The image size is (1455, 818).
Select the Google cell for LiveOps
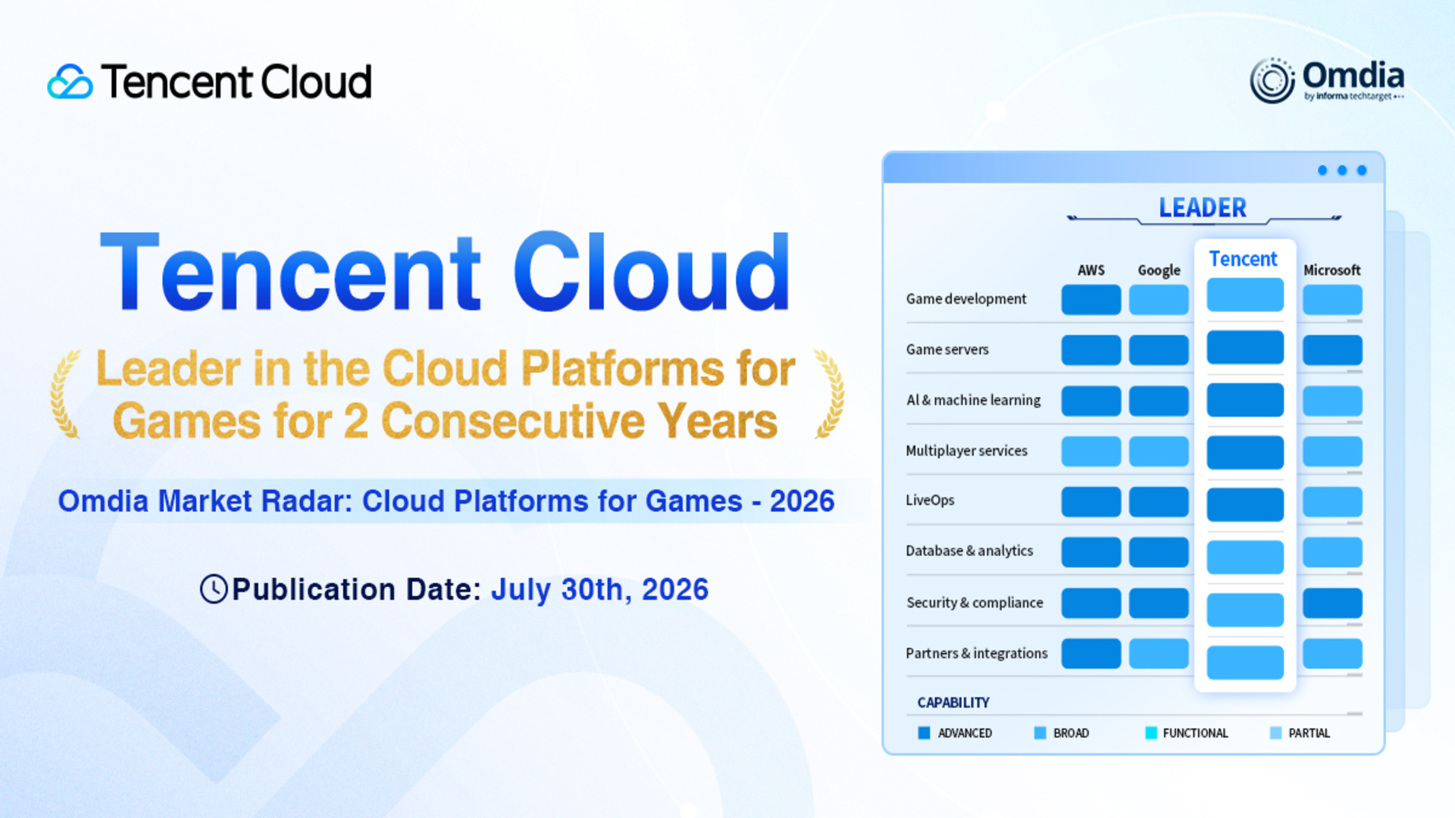[x=1159, y=501]
